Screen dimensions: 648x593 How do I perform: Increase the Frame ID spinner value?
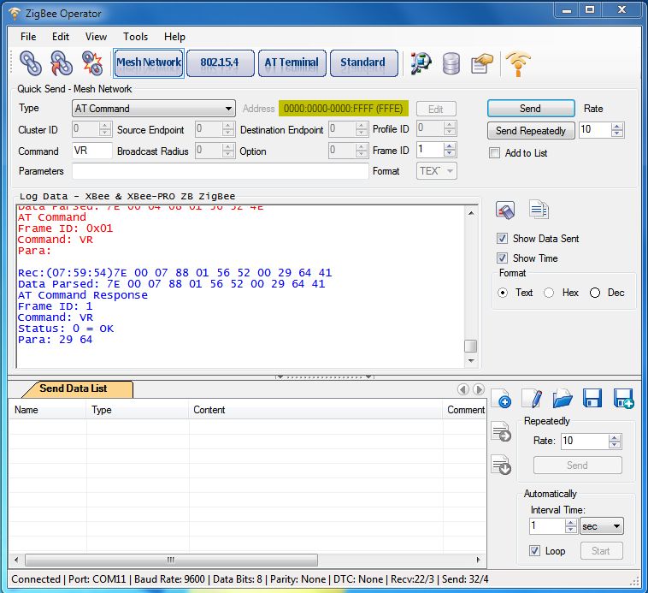coord(449,146)
